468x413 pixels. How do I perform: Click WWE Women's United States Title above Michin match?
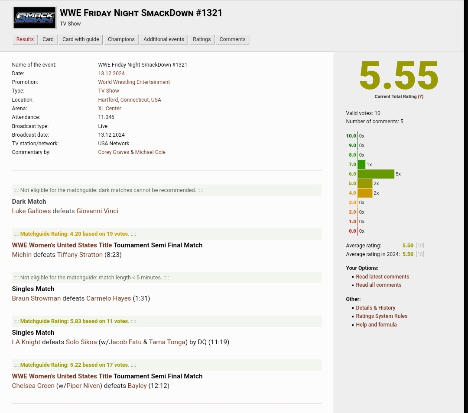[62, 245]
